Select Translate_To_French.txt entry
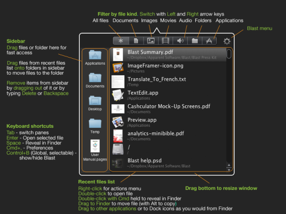Viewport: 286px width, 214px height. (168, 82)
